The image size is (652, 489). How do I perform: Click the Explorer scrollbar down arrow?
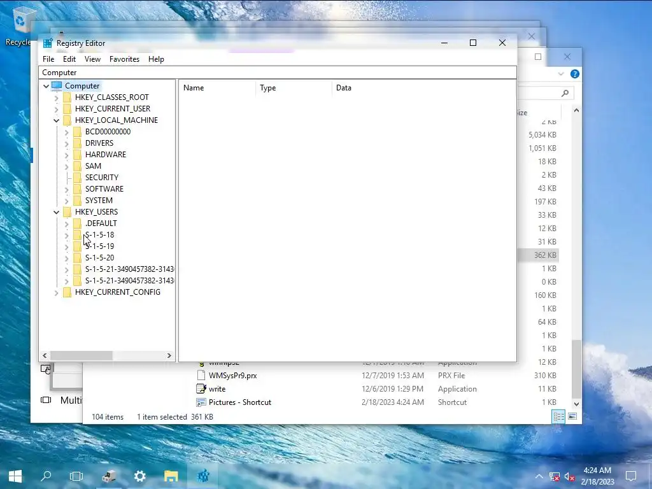[576, 404]
